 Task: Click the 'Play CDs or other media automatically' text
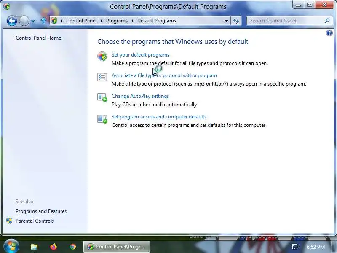point(154,105)
